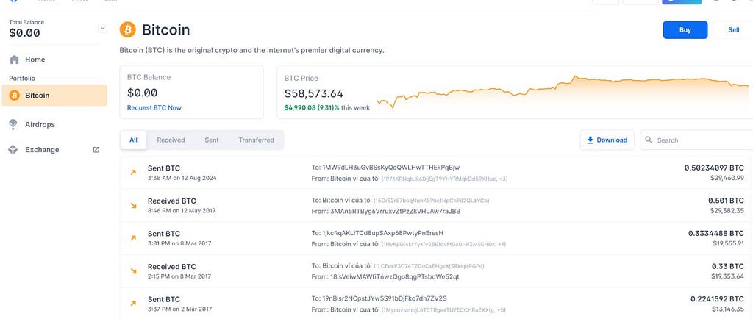
Task: Switch to the Transferred tab
Action: pos(257,140)
